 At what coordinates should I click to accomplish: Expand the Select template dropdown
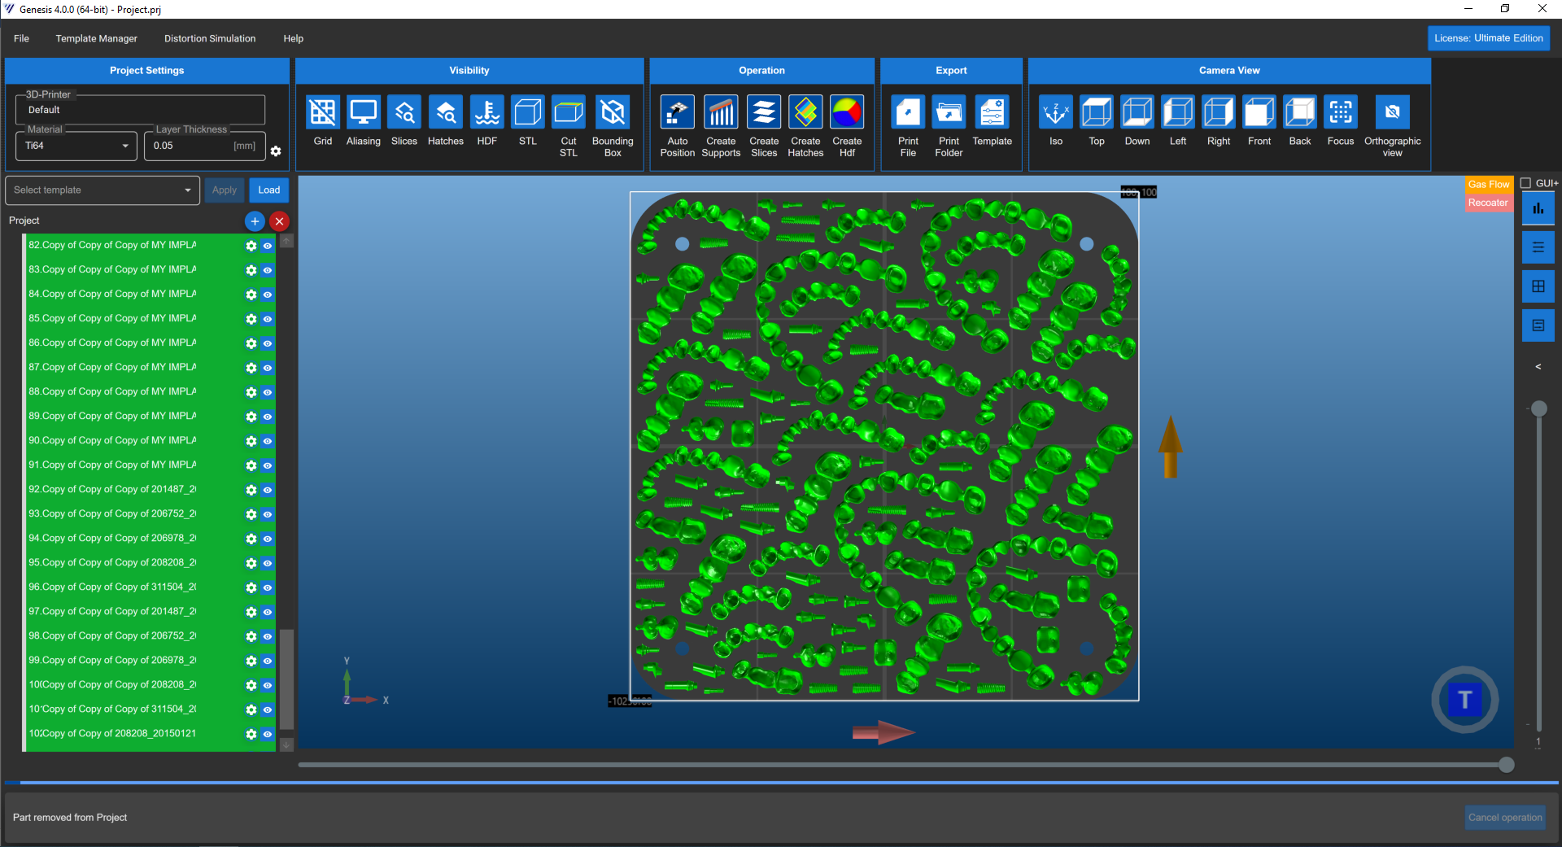pyautogui.click(x=103, y=190)
